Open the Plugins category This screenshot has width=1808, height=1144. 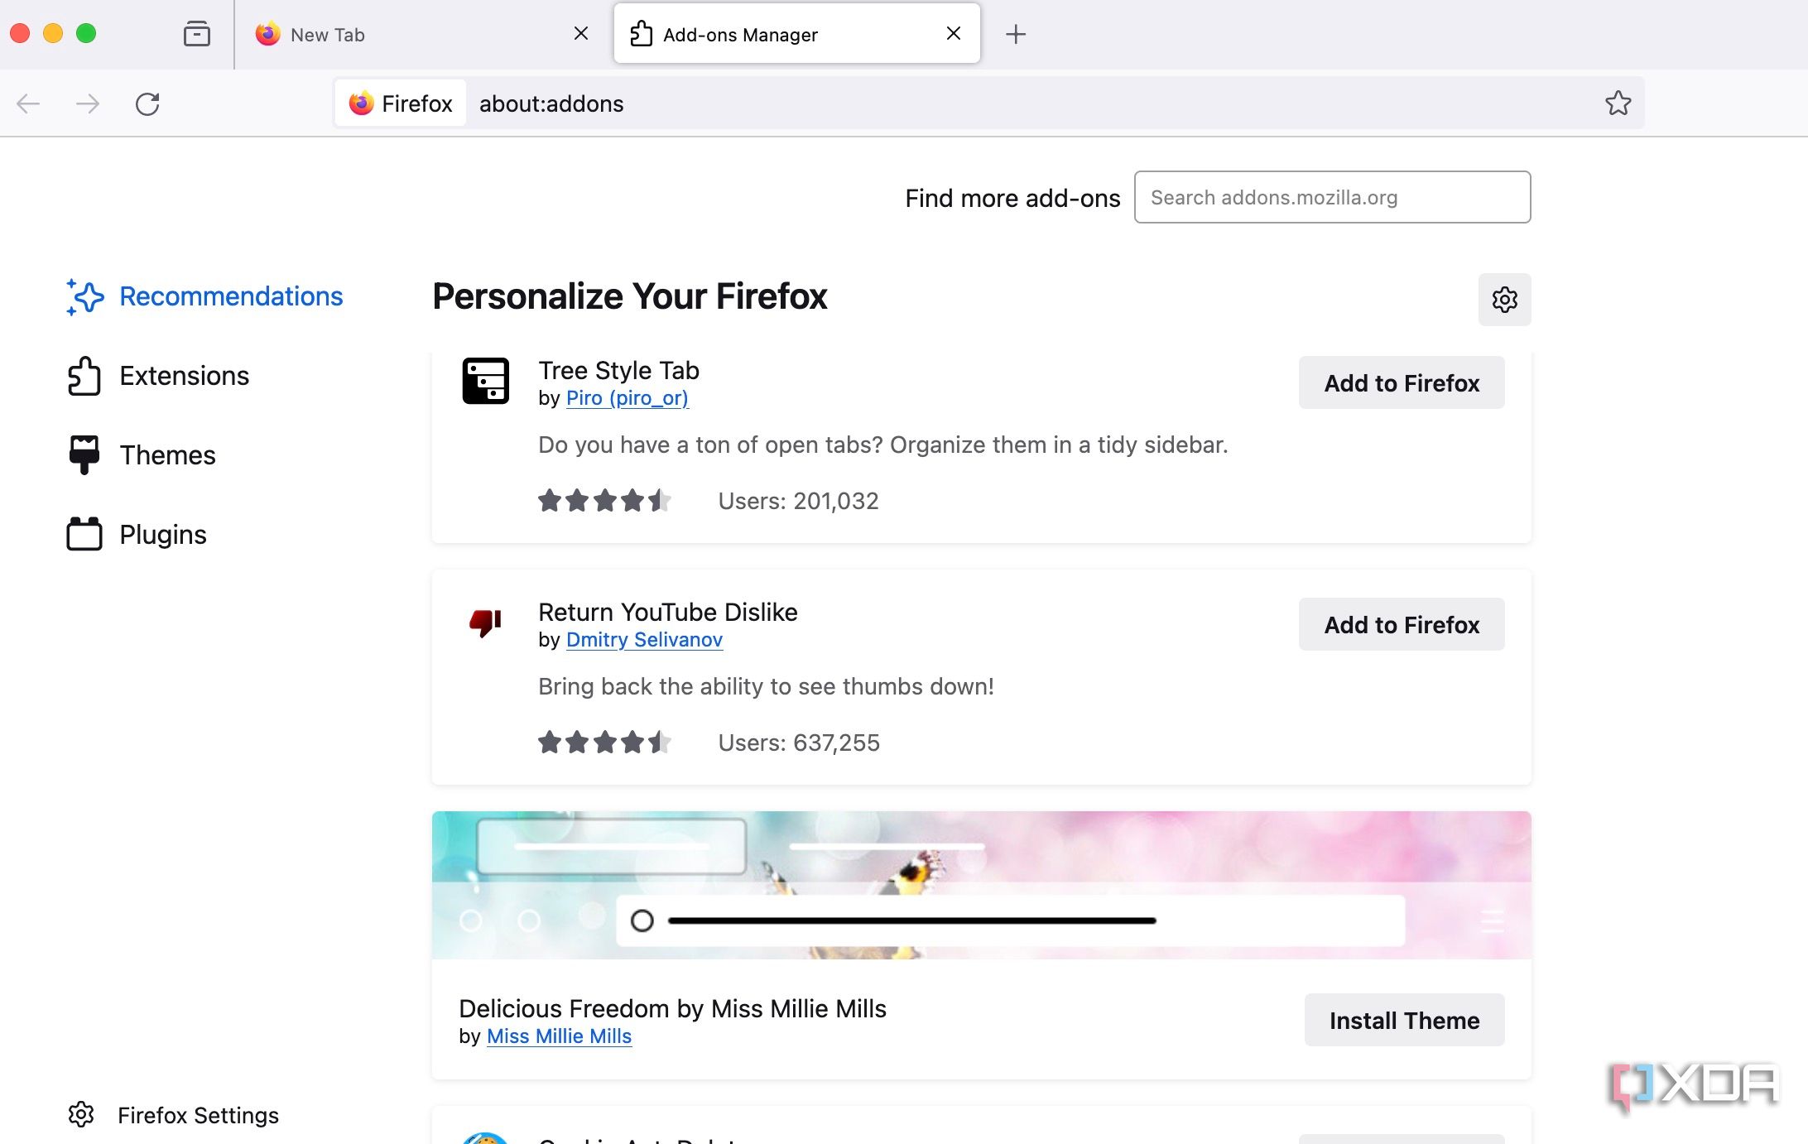[x=137, y=535]
